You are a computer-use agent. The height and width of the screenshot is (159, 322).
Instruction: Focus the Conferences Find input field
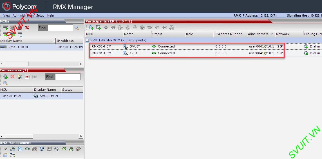point(68,77)
